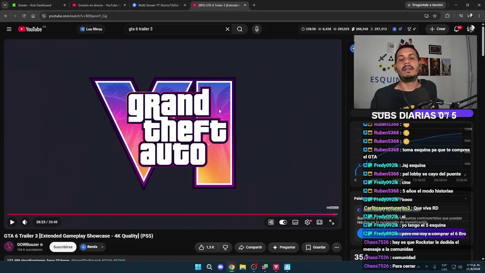Save the video with Guardar
The width and height of the screenshot is (485, 273).
click(x=316, y=247)
